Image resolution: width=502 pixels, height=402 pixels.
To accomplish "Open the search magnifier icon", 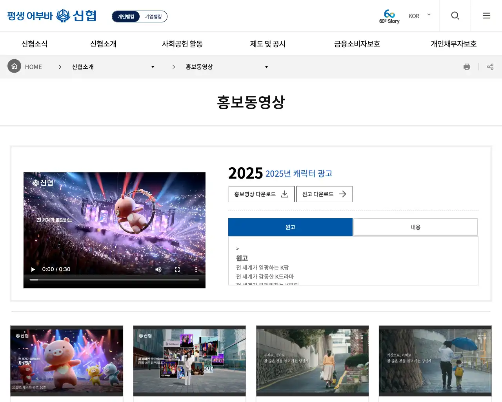I will tap(455, 16).
